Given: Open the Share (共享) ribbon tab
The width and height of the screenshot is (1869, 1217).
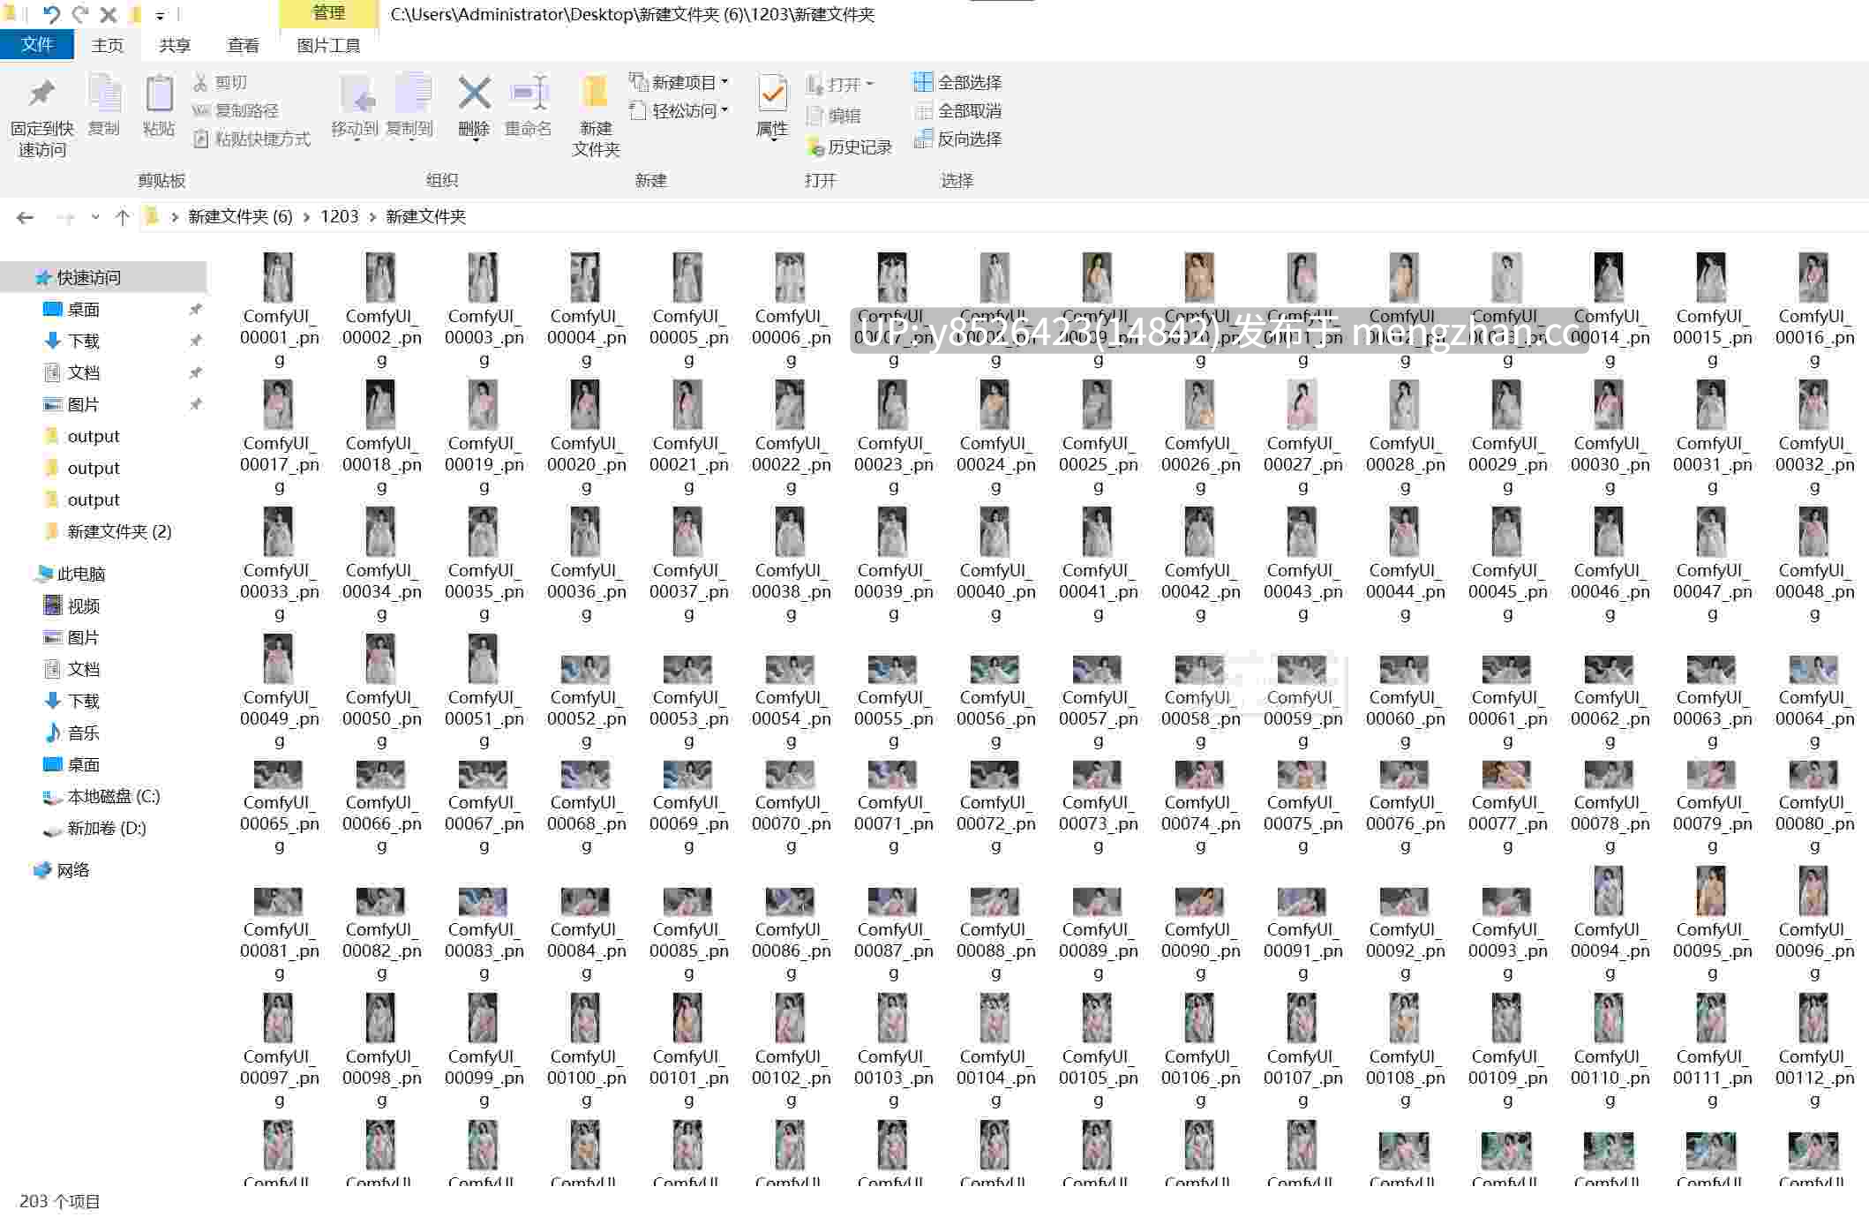Looking at the screenshot, I should click(175, 45).
